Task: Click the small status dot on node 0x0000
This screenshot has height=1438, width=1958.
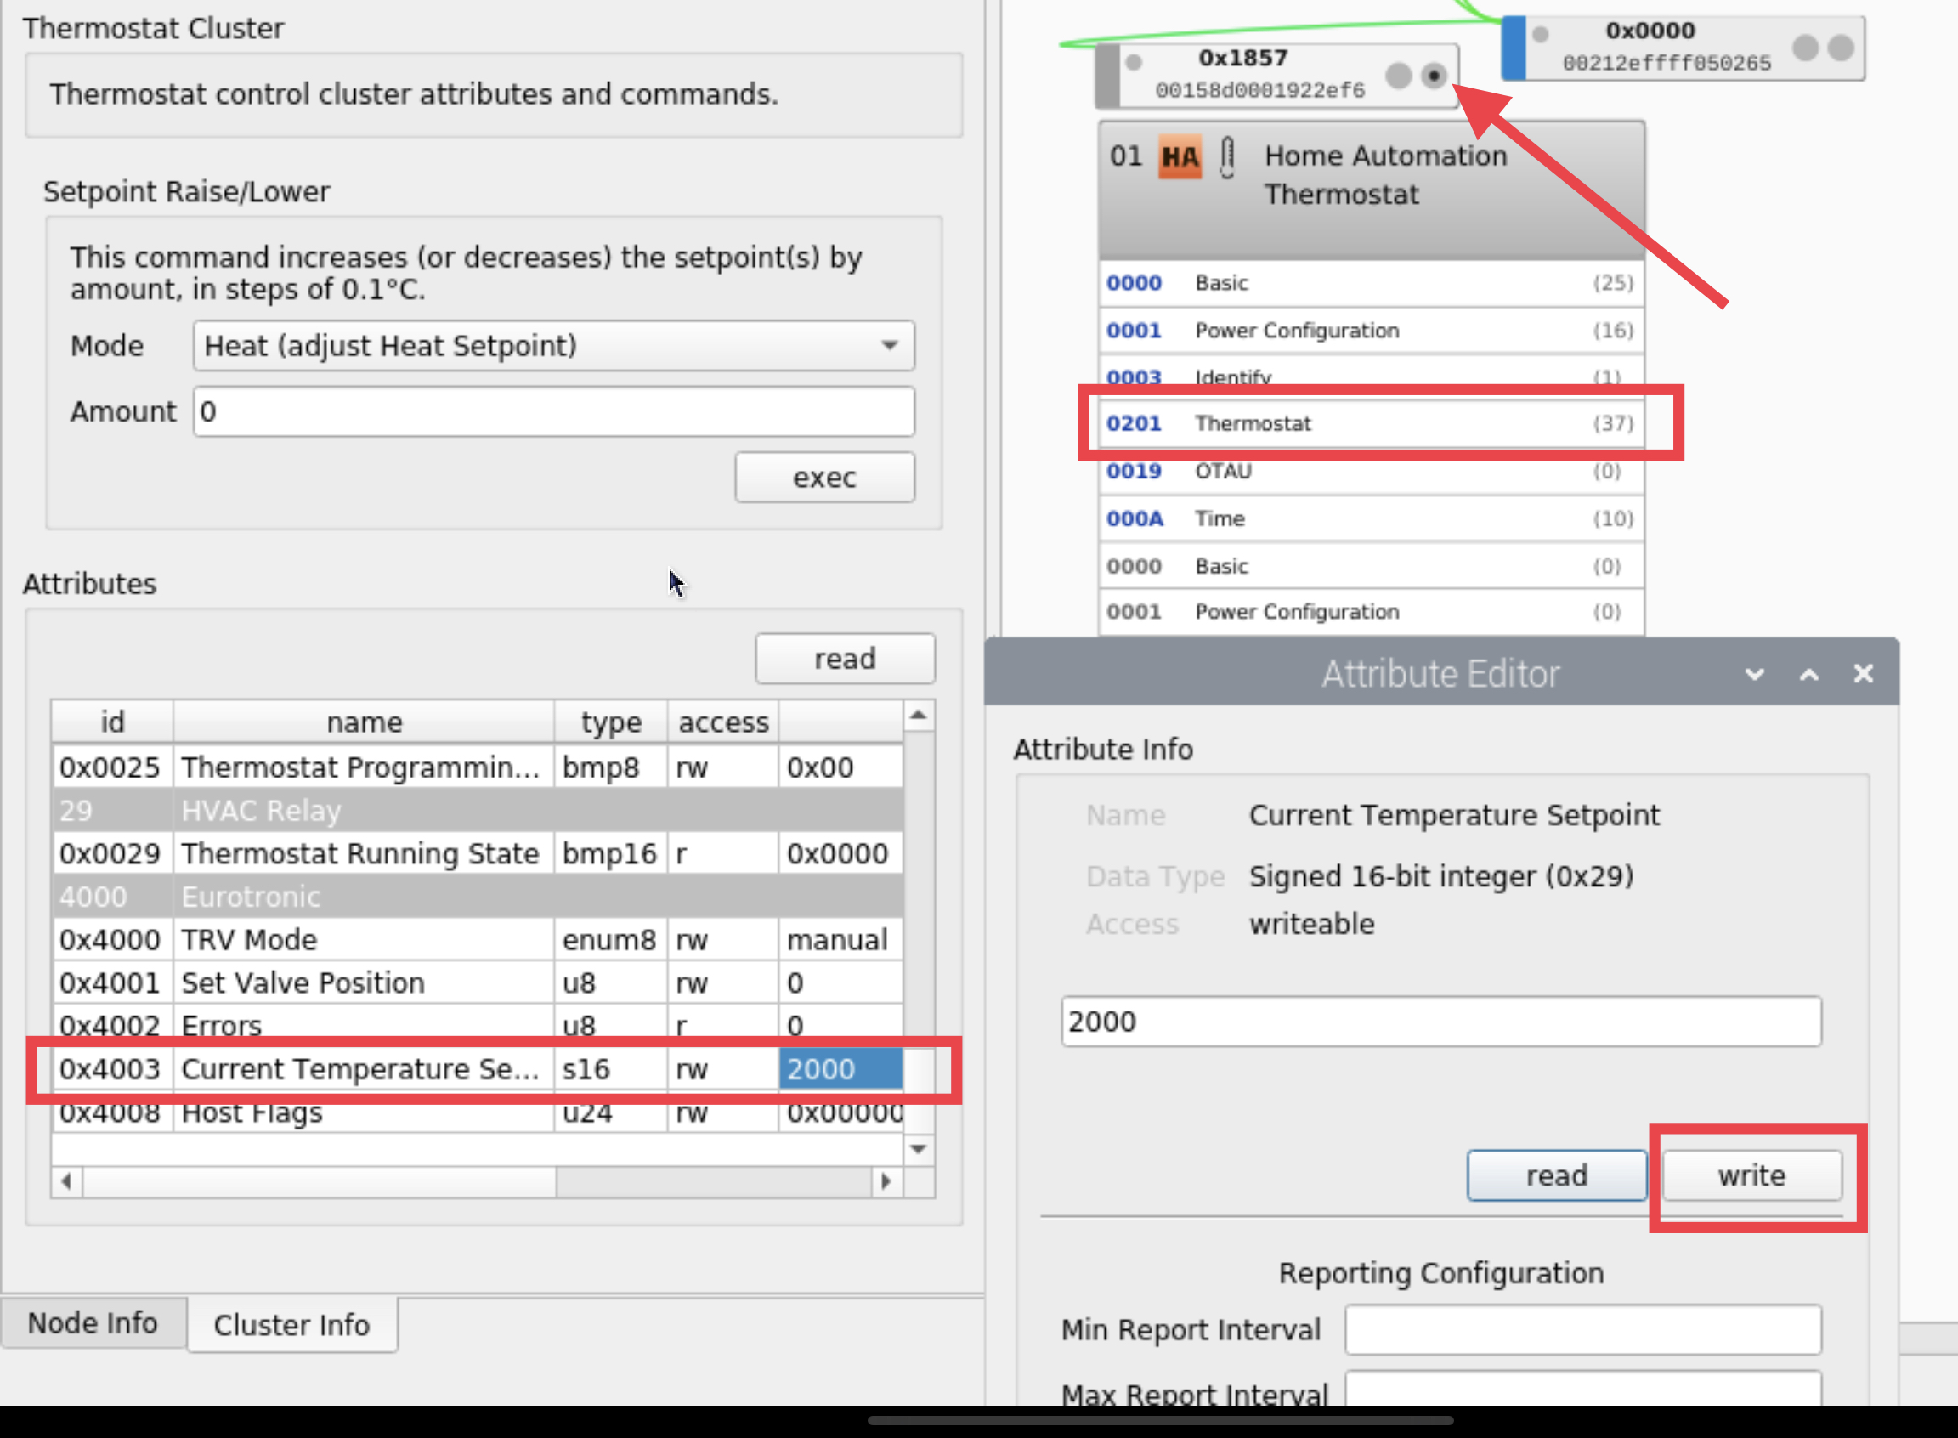Action: pos(1540,35)
